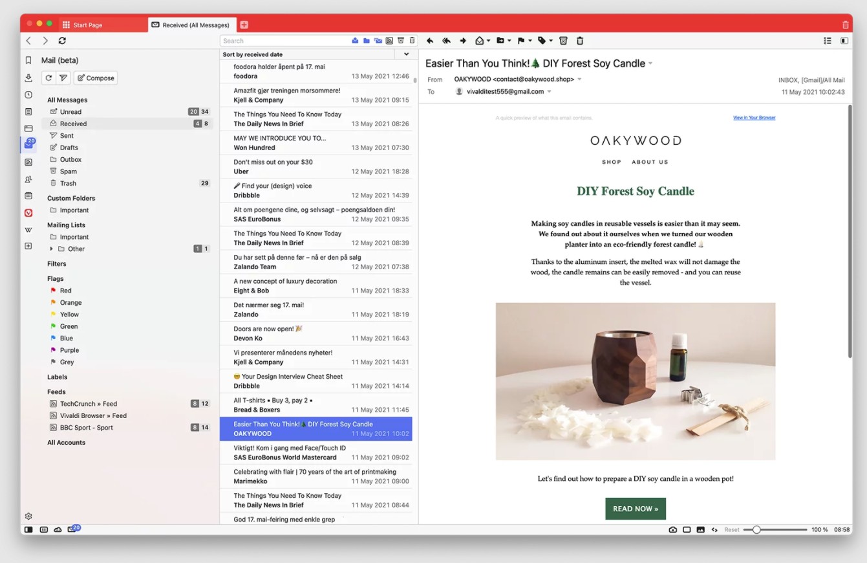Open the Calendar panel icon
Viewport: 867px width, 563px height.
point(28,195)
